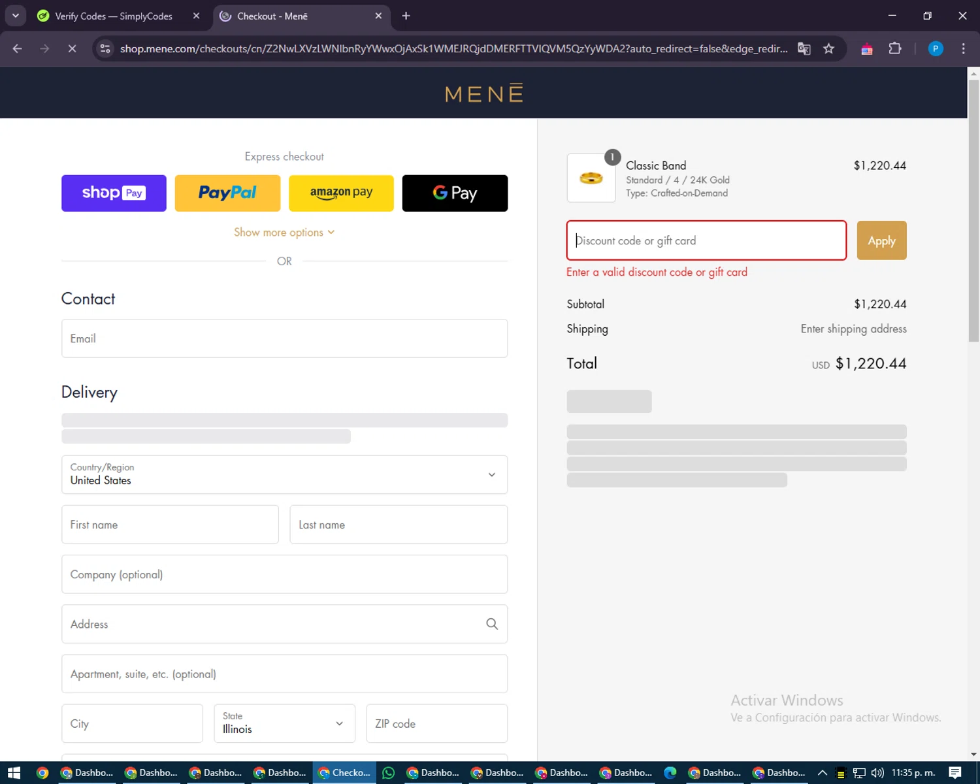This screenshot has height=784, width=980.
Task: Show hidden system tray icons
Action: pos(823,773)
